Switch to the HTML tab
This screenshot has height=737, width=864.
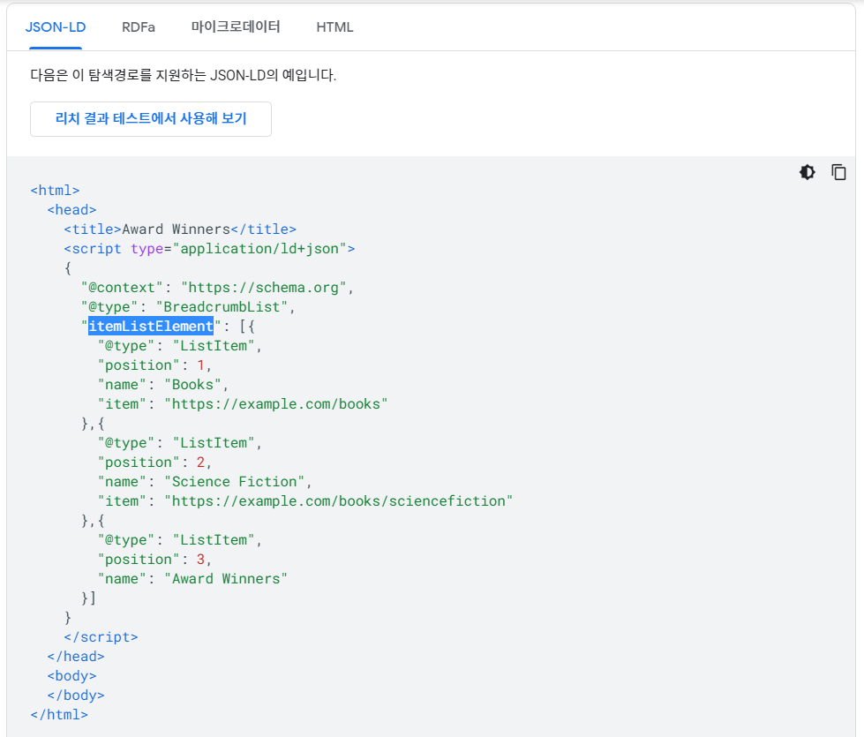pyautogui.click(x=334, y=27)
